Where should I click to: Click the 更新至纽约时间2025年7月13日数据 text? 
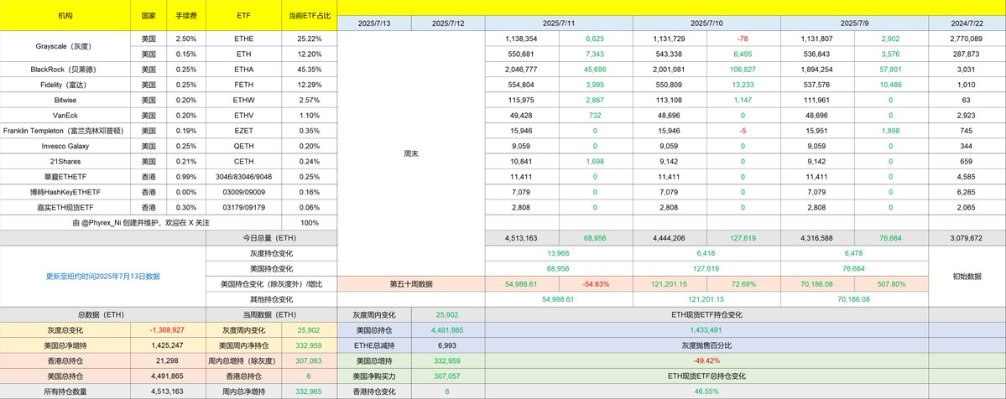pos(103,277)
